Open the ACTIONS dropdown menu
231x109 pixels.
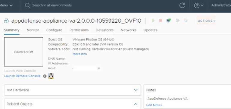(206, 21)
